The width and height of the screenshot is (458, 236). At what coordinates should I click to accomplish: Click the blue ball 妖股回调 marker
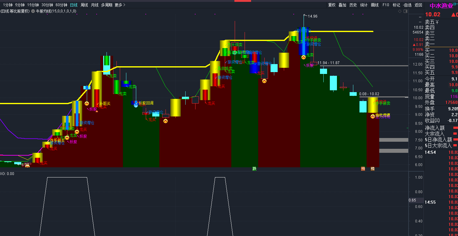[x=136, y=105]
